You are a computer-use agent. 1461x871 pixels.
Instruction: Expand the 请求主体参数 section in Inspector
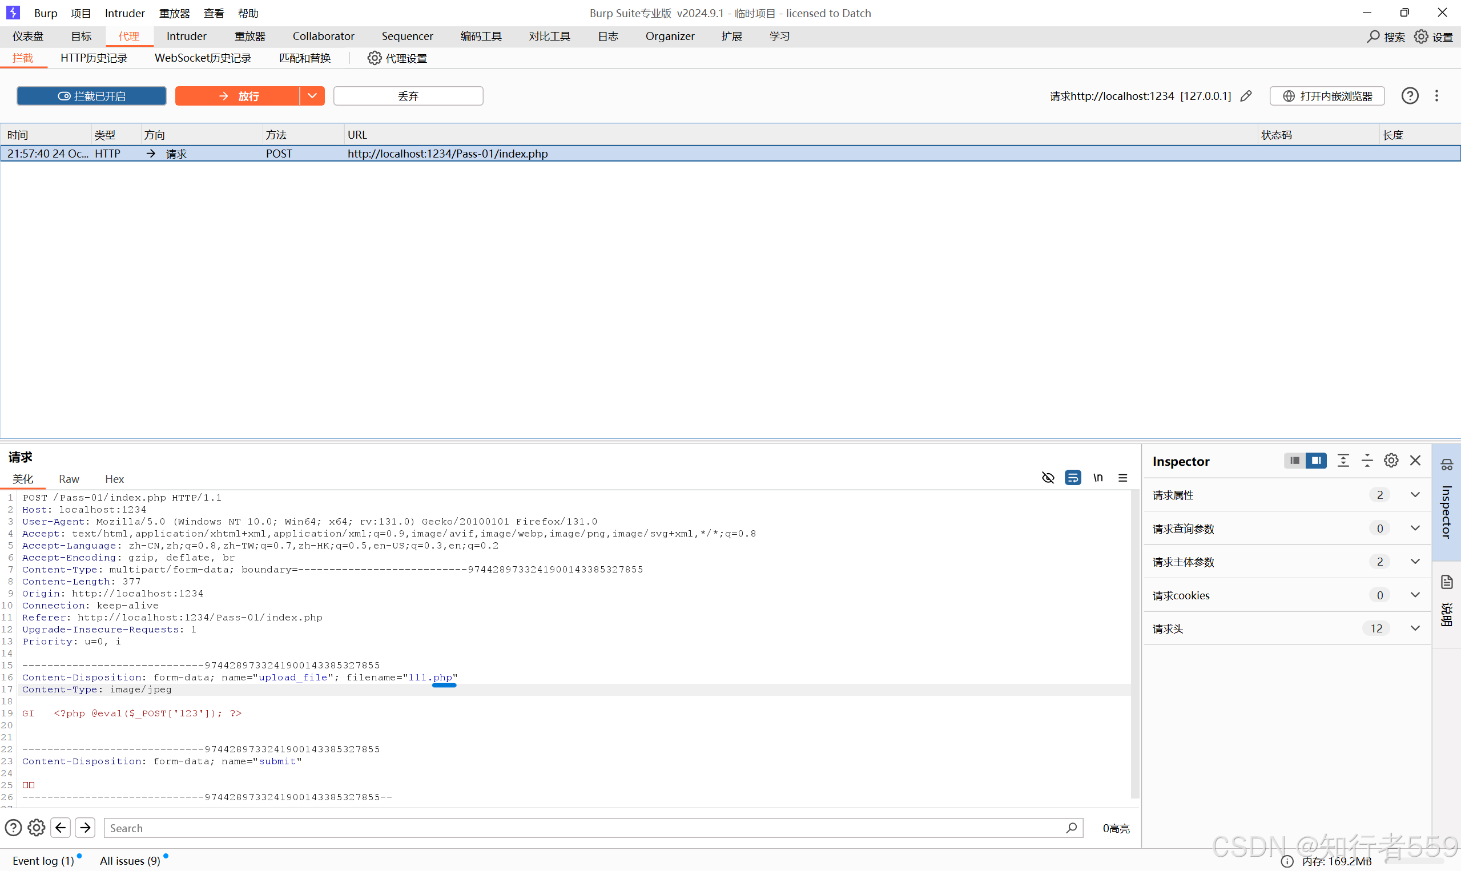coord(1415,562)
